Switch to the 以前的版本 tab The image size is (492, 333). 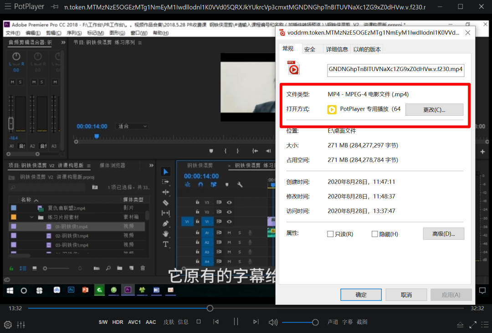367,49
